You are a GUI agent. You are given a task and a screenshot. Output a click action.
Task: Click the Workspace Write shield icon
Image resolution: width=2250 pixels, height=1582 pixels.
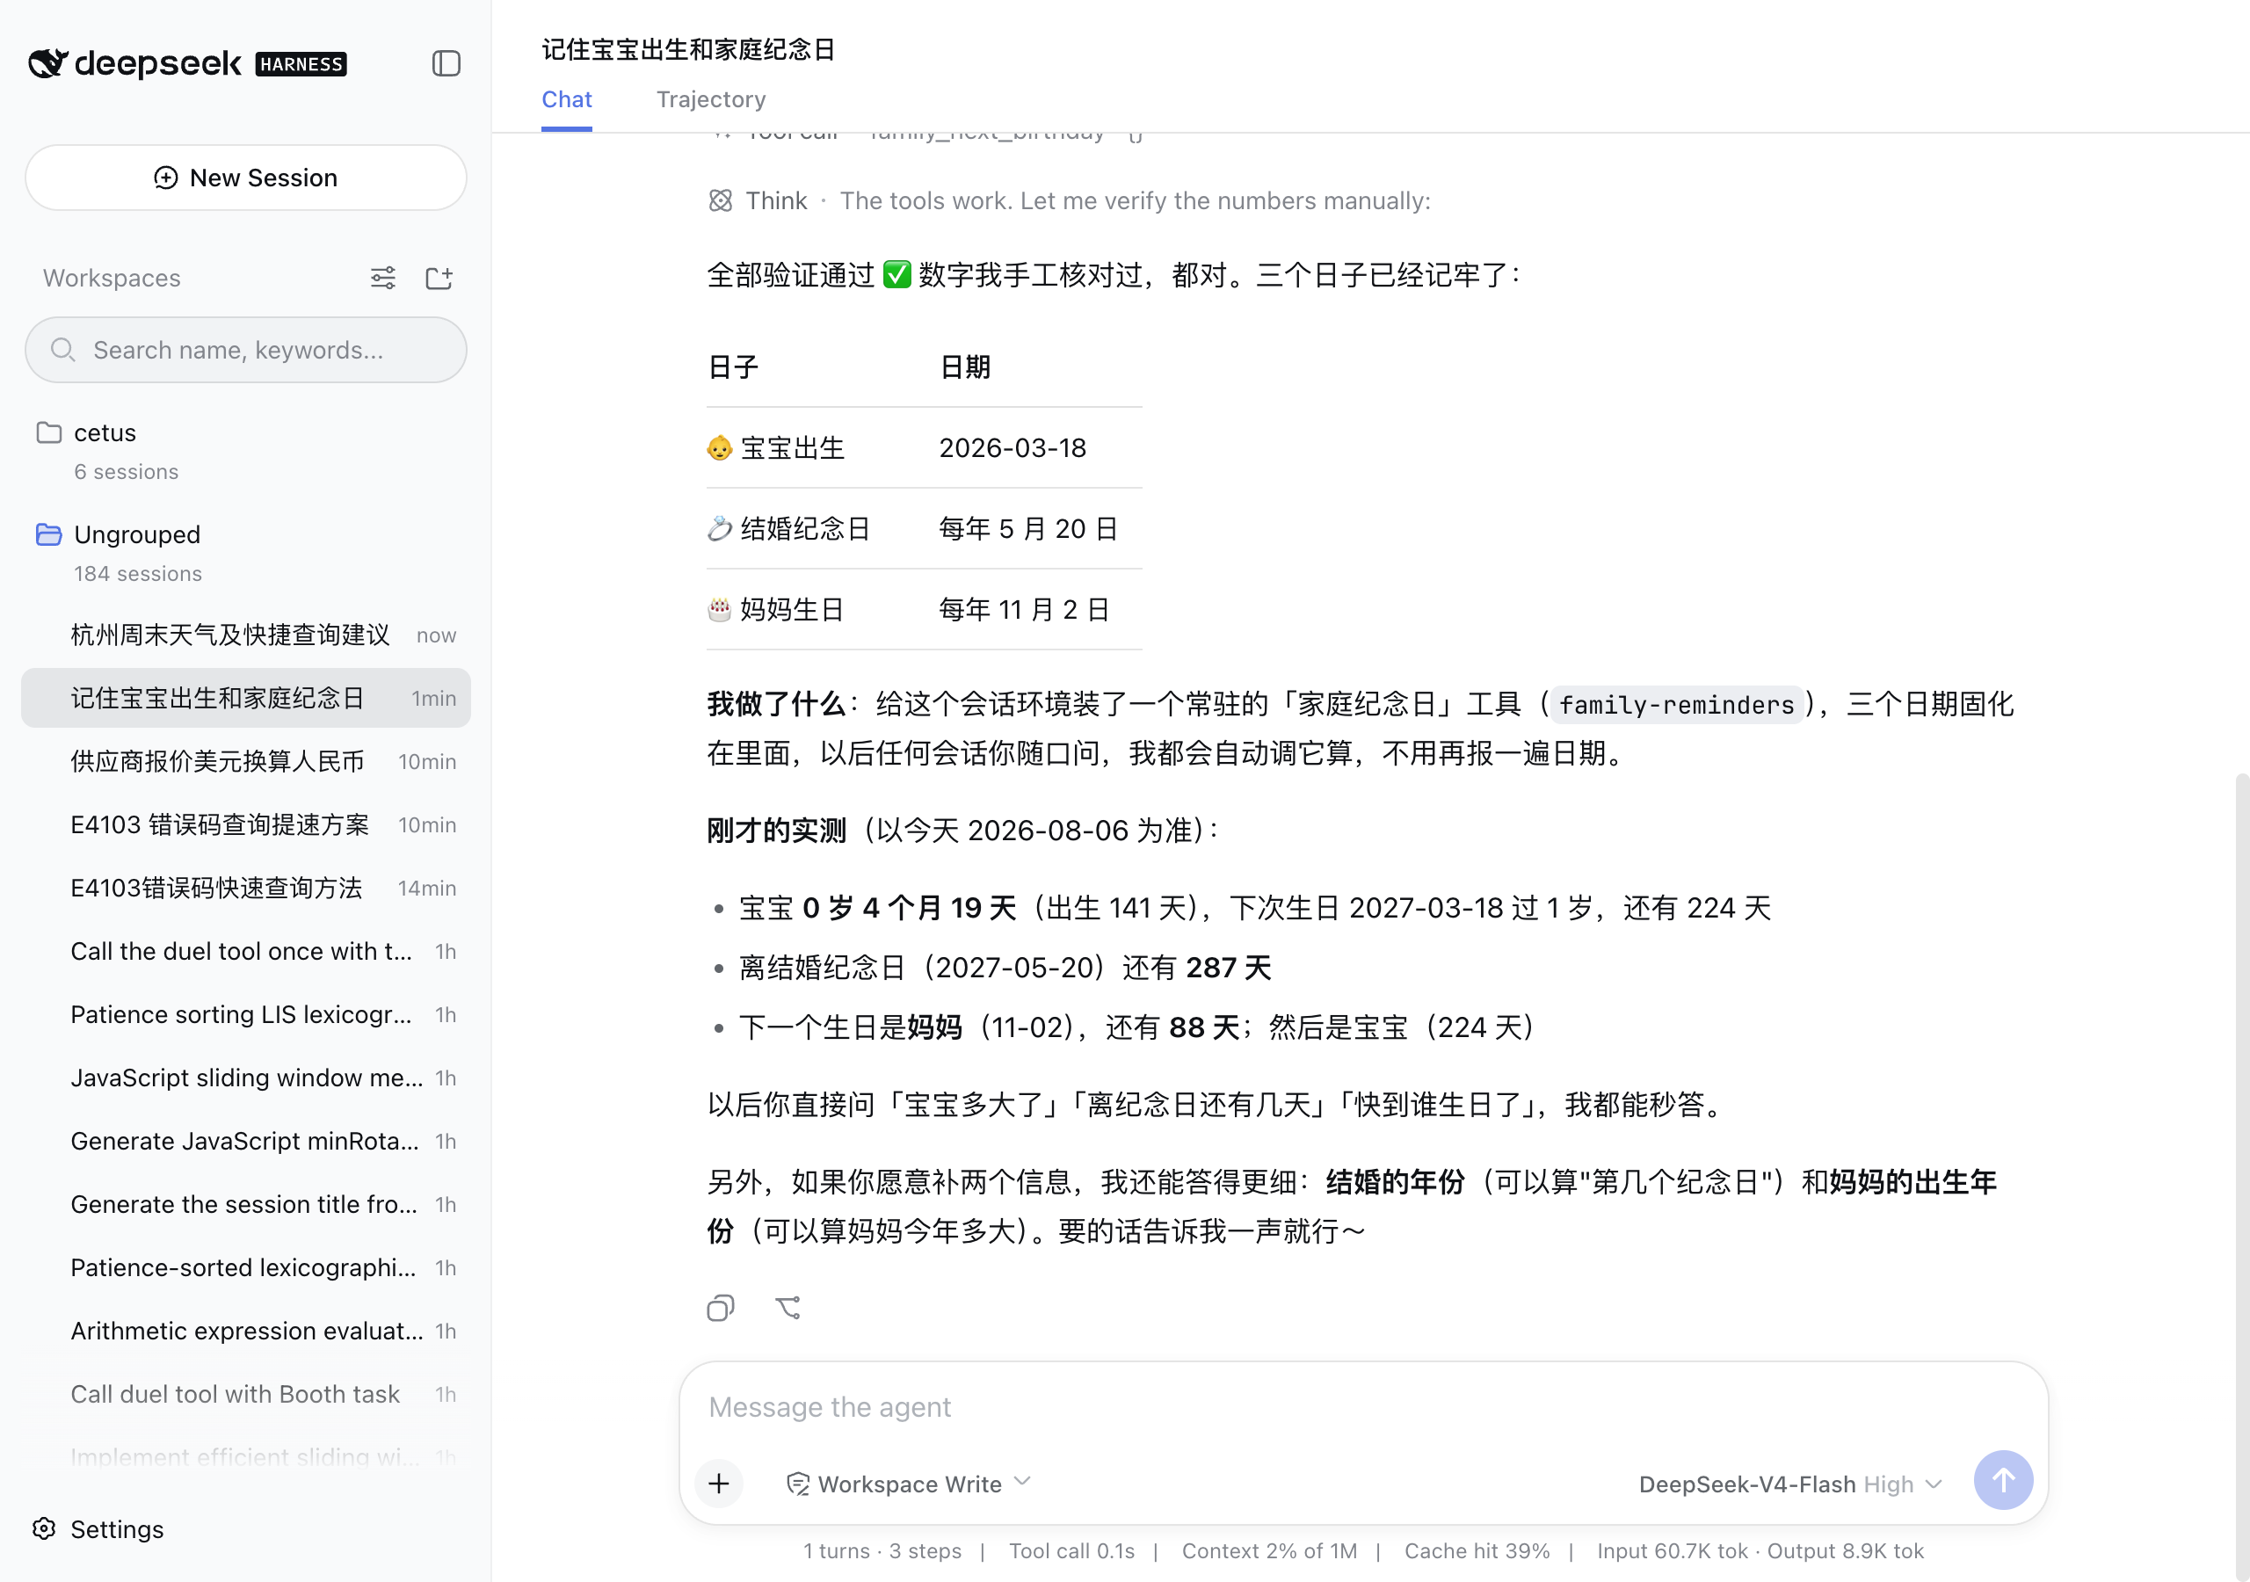(798, 1484)
